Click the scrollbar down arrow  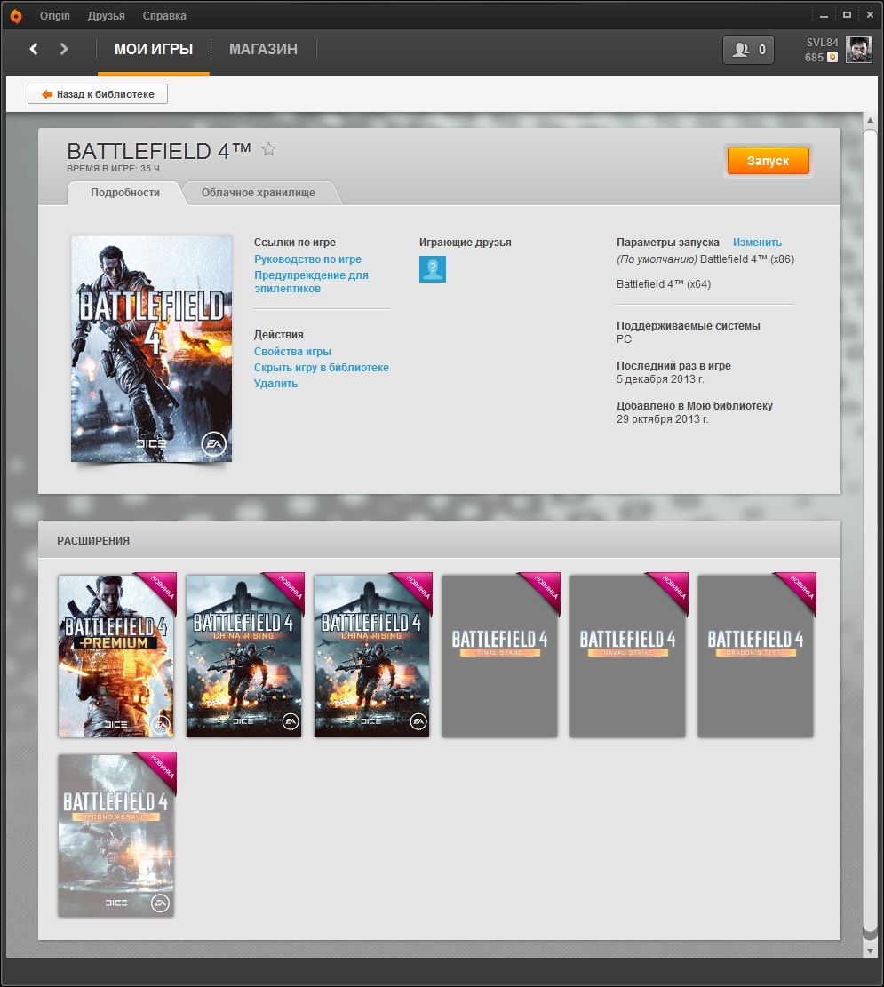[870, 951]
